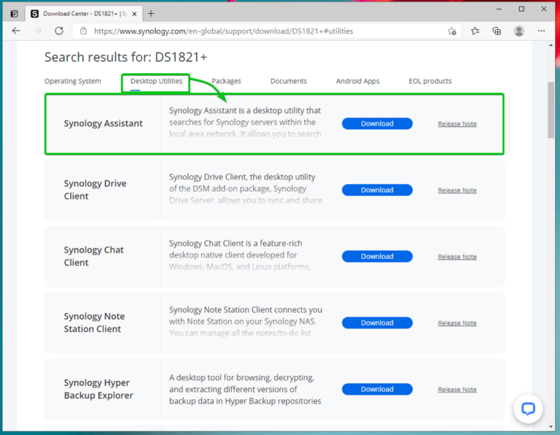560x435 pixels.
Task: Download Synology Hyper Backup Explorer
Action: pos(377,389)
